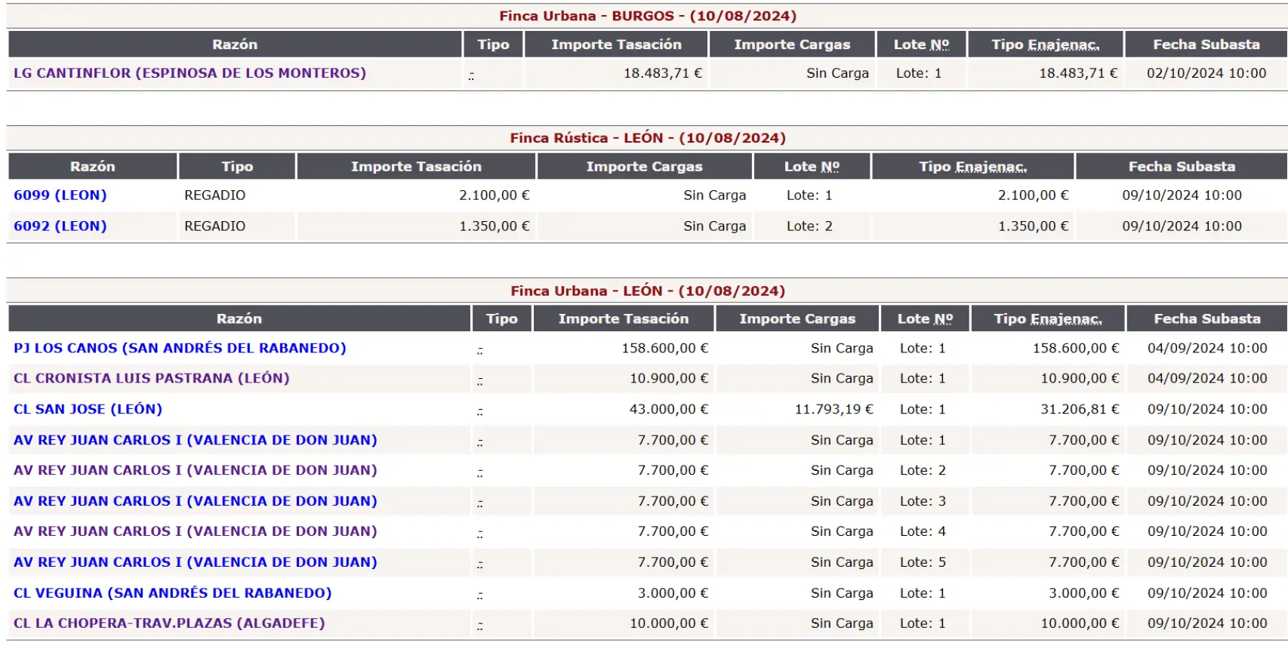Click Fecha Subasta header in Burgos table

point(1206,45)
